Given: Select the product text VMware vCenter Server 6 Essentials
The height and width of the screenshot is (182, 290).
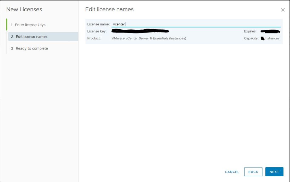Looking at the screenshot, I should tap(149, 38).
